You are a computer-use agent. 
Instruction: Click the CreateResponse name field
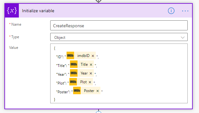(x=119, y=25)
